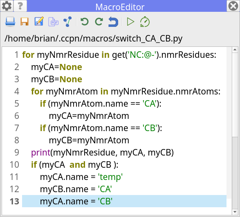This screenshot has height=217, width=240.
Task: Run the profiler stopwatch icon
Action: pos(145,22)
